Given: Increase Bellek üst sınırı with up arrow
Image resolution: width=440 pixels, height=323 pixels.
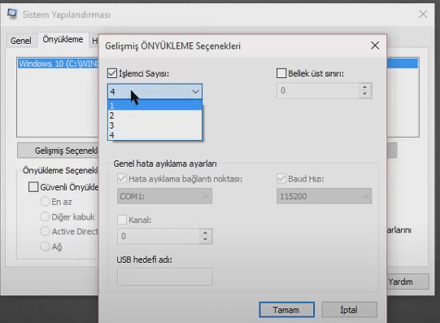Looking at the screenshot, I should click(365, 87).
